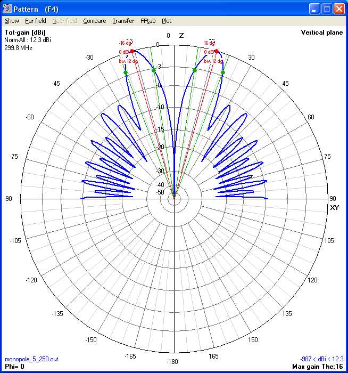This screenshot has width=348, height=373.
Task: Open the Show menu
Action: (12, 21)
